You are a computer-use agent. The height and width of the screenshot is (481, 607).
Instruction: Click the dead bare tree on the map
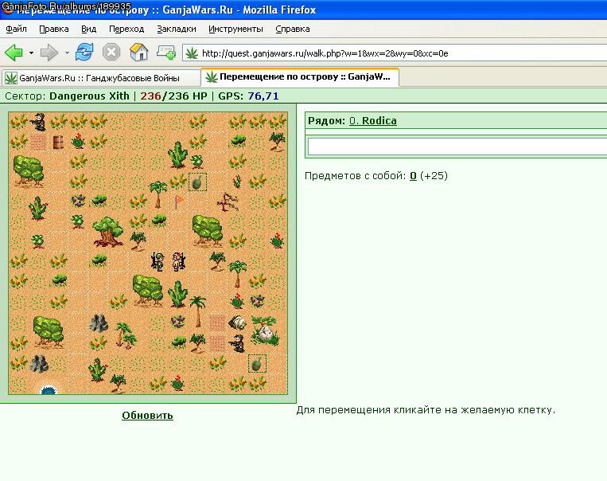point(228,201)
